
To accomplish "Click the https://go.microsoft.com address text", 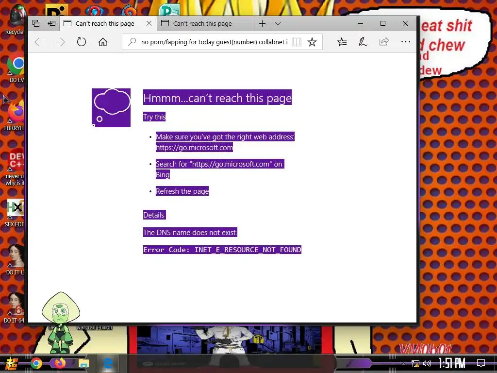I will (x=194, y=148).
